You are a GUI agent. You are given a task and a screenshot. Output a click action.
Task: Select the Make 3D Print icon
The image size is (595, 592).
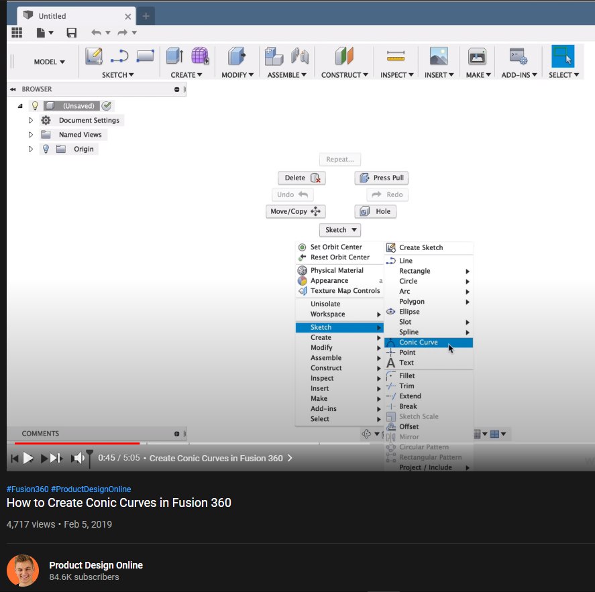click(477, 56)
